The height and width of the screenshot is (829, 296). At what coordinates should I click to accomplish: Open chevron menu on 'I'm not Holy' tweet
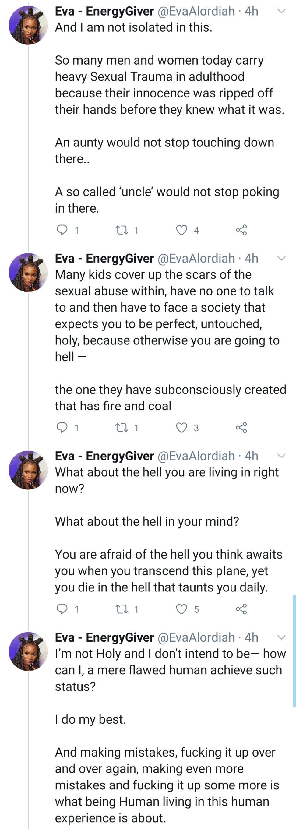click(x=281, y=637)
